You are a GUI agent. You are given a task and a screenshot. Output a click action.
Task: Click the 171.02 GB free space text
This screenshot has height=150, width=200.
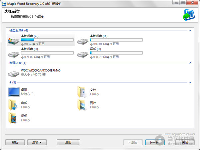[35, 57]
